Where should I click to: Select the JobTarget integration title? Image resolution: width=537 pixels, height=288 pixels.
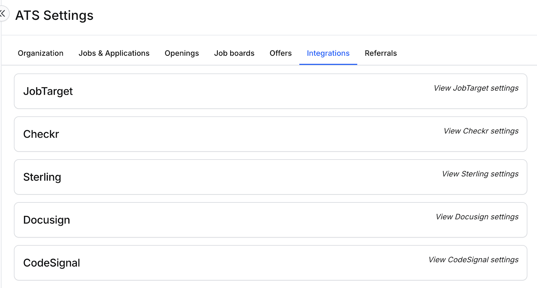(x=48, y=92)
